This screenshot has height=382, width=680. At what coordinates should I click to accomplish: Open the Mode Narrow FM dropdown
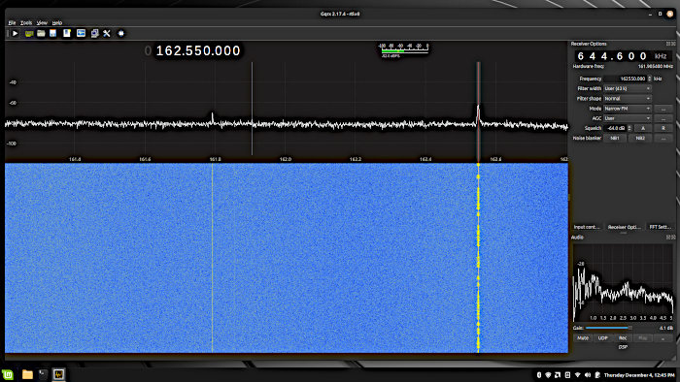pyautogui.click(x=628, y=109)
